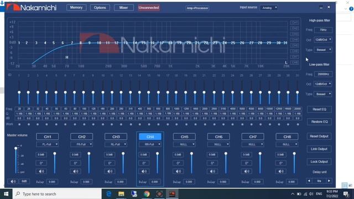This screenshot has height=199, width=354.
Task: Mute the CH4 output channel
Action: click(x=144, y=171)
